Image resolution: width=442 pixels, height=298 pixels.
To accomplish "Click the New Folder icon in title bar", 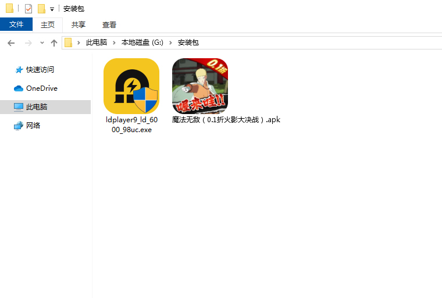I will click(41, 9).
